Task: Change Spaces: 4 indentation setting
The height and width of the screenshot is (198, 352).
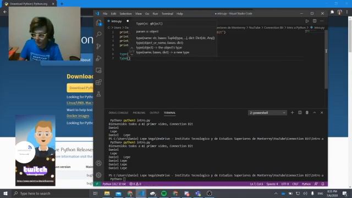Action: [272, 184]
